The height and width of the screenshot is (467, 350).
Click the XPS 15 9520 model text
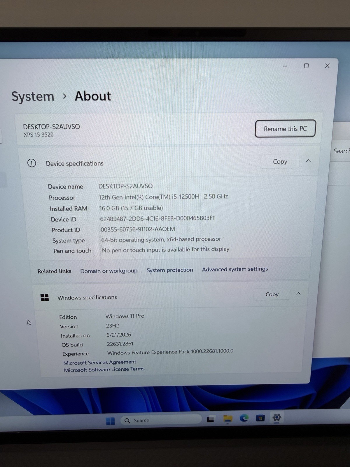38,135
